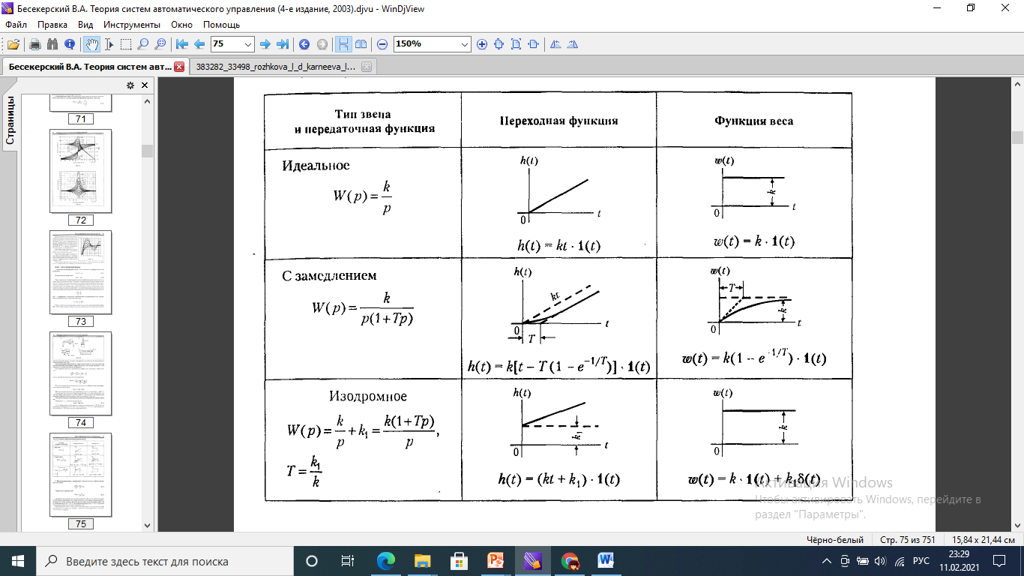Open the Windows Start menu
The width and height of the screenshot is (1024, 576).
pos(18,561)
